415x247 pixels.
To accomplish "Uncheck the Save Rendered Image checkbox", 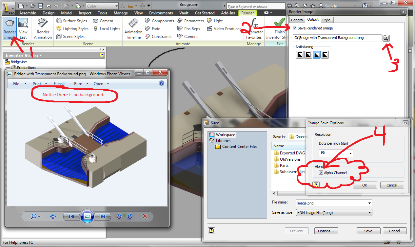I will [295, 28].
